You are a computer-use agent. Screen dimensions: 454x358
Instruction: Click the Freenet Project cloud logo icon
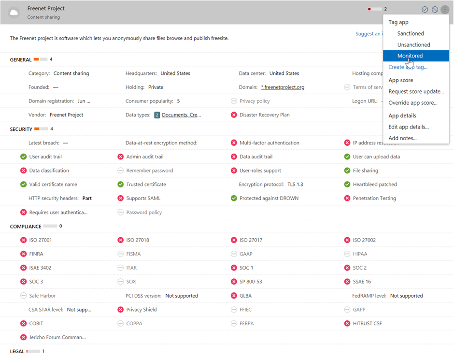pyautogui.click(x=14, y=13)
